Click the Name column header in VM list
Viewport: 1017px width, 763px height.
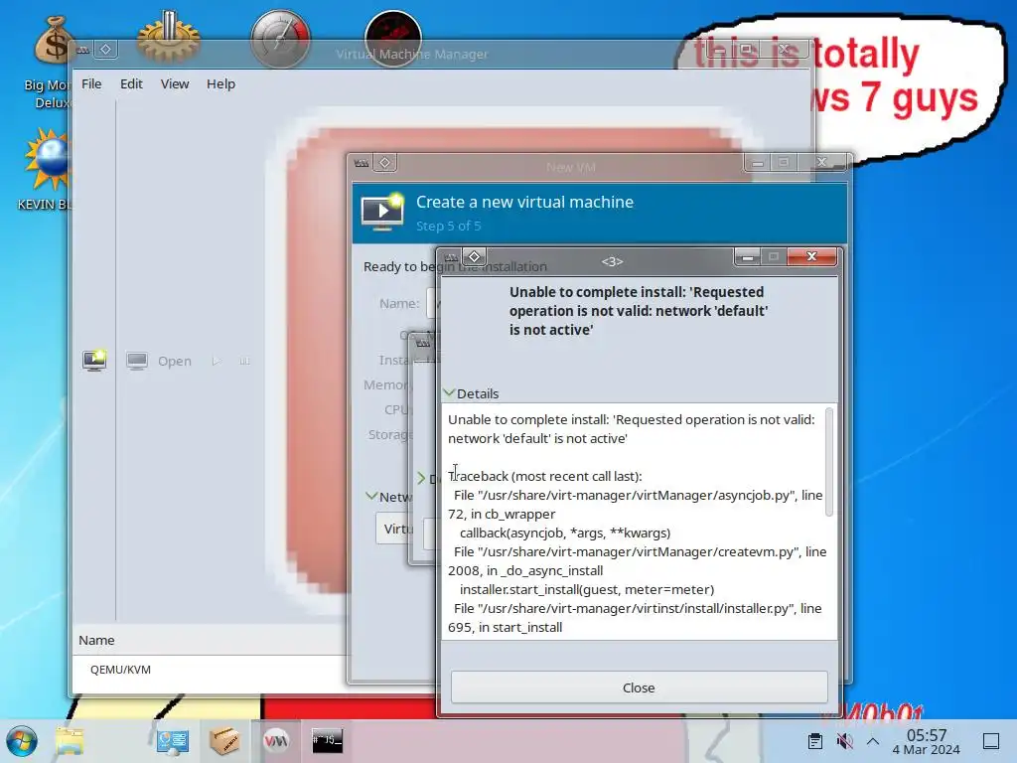[x=96, y=640]
